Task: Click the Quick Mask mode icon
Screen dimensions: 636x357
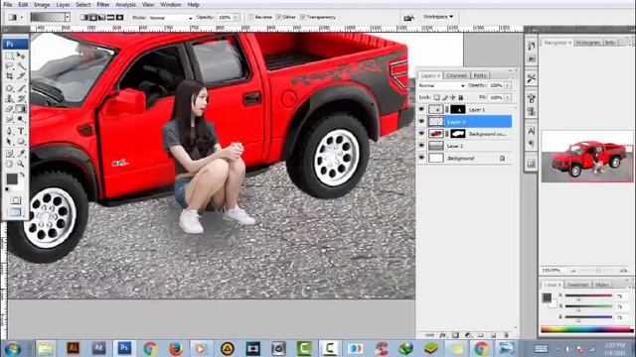Action: click(x=16, y=200)
